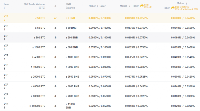Select the VIP 7 level cell
The height and width of the screenshot is (111, 200).
pyautogui.click(x=6, y=86)
